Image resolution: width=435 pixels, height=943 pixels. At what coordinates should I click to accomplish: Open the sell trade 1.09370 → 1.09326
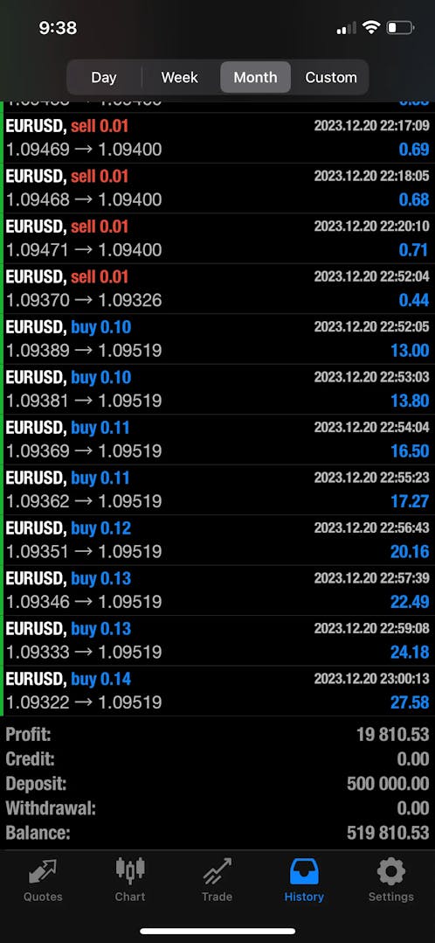pyautogui.click(x=217, y=289)
